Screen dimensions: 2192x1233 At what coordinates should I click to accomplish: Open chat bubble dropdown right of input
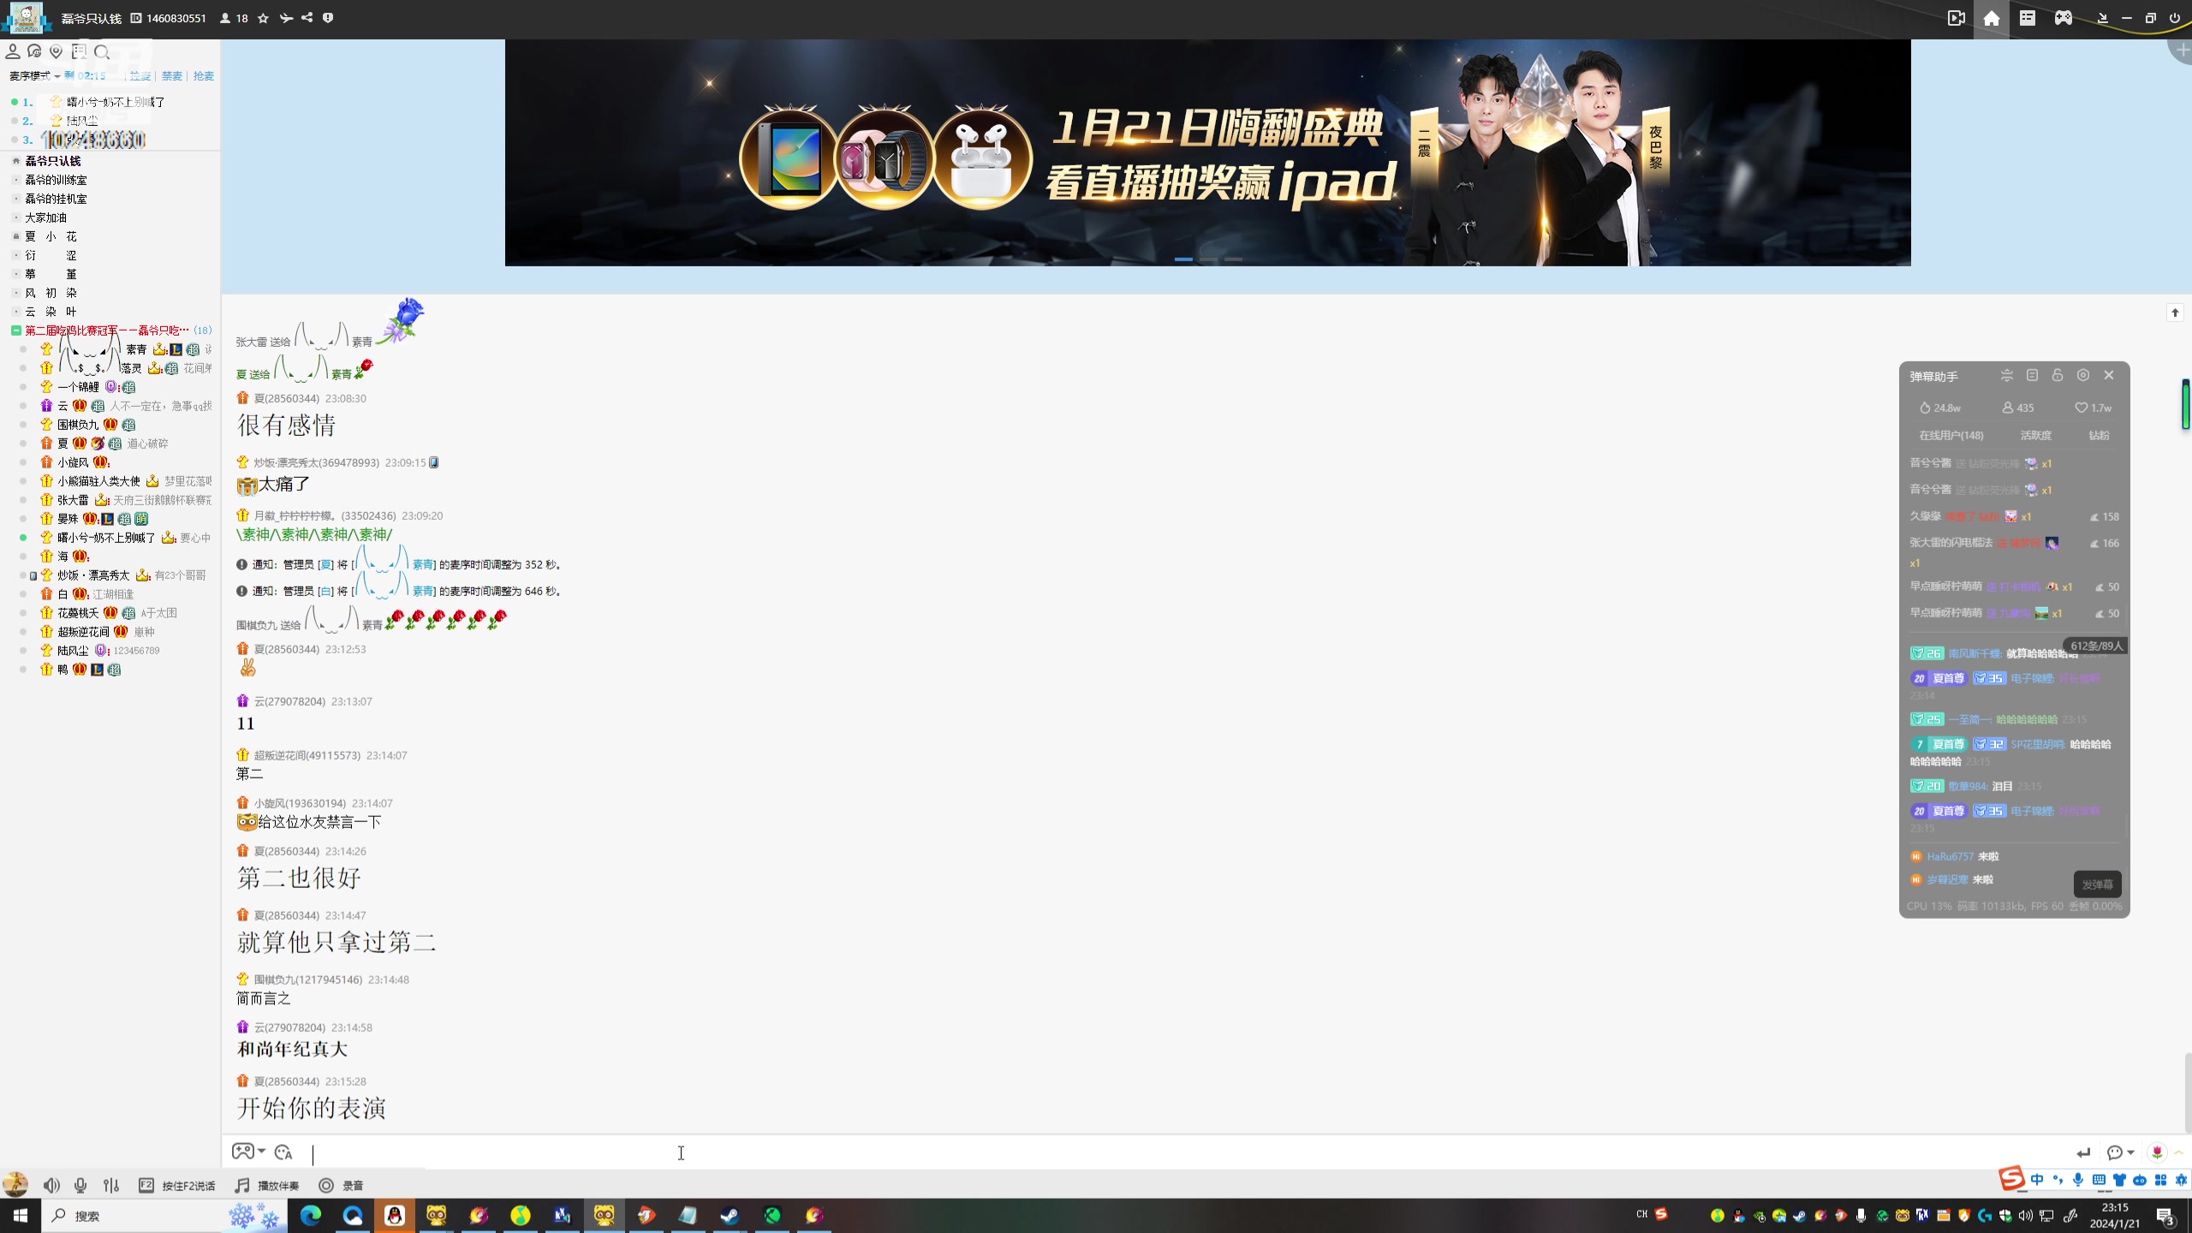pos(2120,1153)
